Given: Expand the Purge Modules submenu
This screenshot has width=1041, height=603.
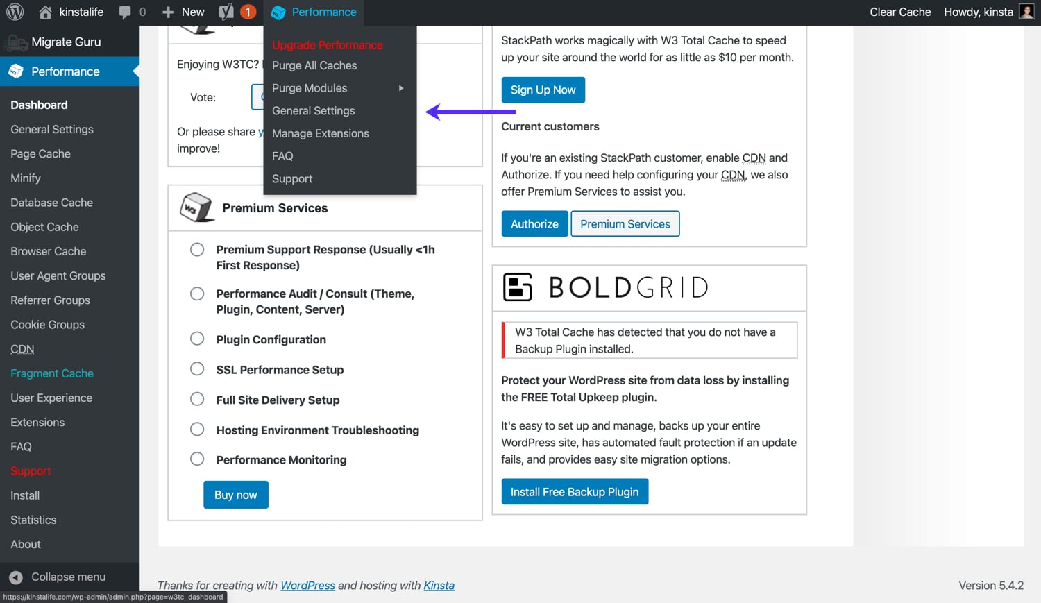Looking at the screenshot, I should tap(310, 88).
